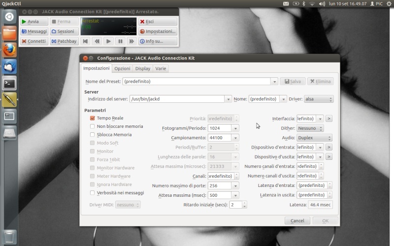This screenshot has height=246, width=394.
Task: Expand the Fotogrammi/Periodo dropdown
Action: (235, 128)
